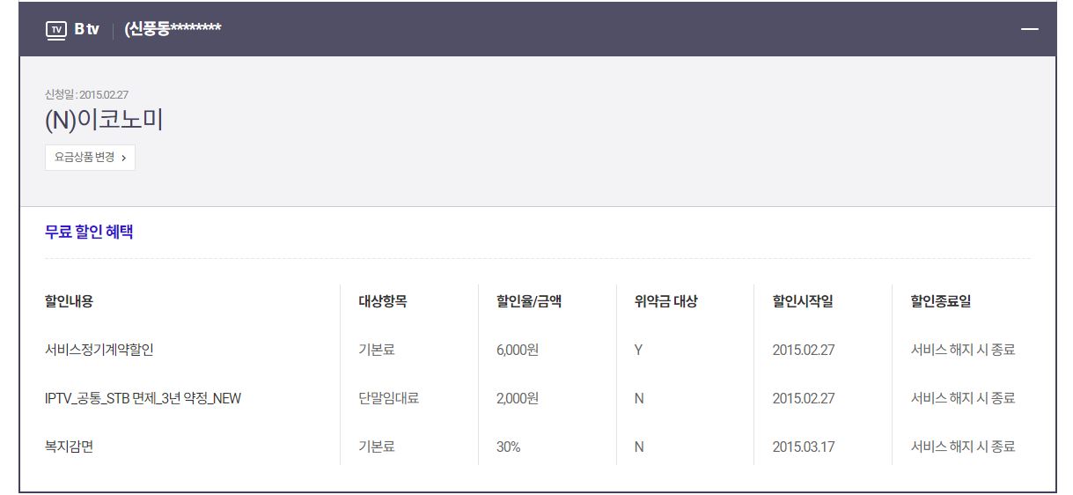
Task: Click the masked 신풍동 address in header
Action: click(x=173, y=30)
